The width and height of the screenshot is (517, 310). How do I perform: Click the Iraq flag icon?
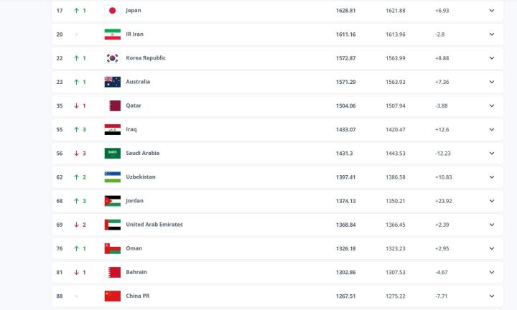[x=112, y=129]
